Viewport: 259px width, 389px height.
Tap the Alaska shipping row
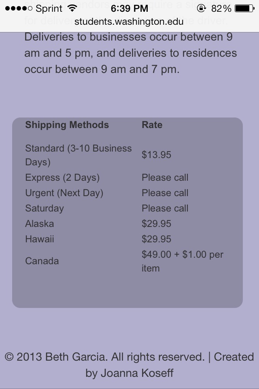pos(127,224)
